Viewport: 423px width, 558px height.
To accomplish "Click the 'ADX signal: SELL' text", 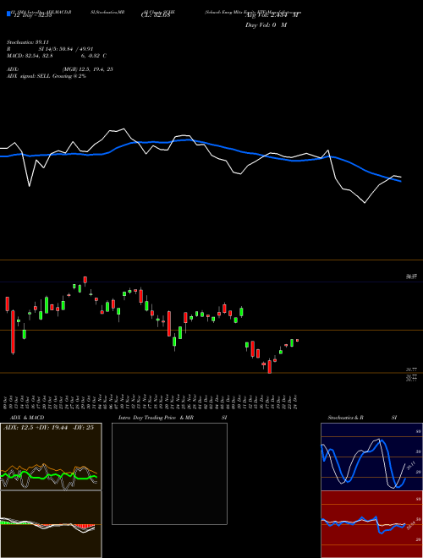I will (x=29, y=76).
